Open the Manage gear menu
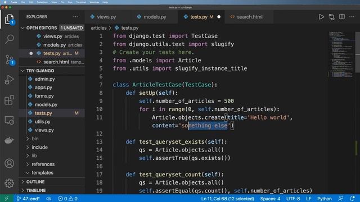The width and height of the screenshot is (360, 202). click(x=9, y=183)
